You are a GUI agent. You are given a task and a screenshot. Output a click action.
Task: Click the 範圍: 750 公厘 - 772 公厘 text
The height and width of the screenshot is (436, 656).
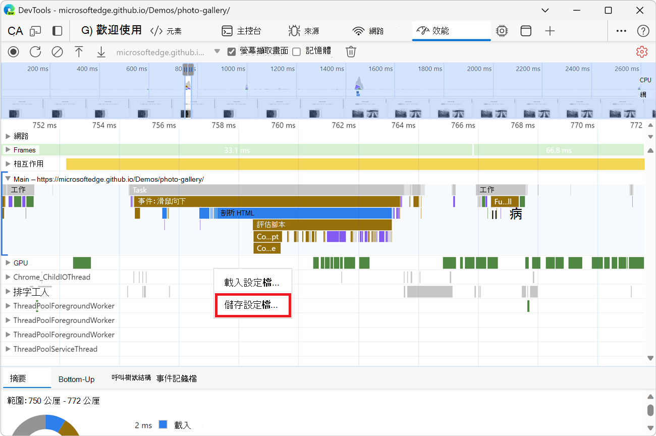[53, 401]
